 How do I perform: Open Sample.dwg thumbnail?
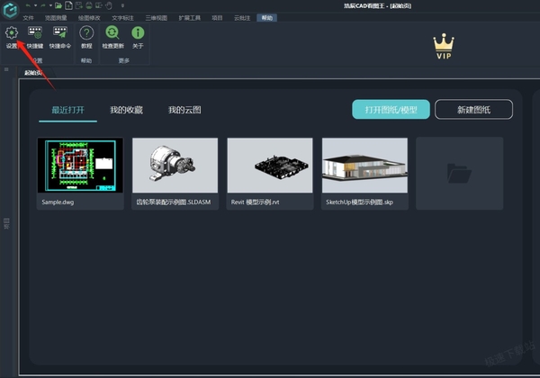pos(80,166)
